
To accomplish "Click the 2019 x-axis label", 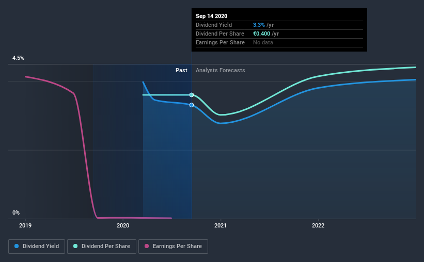I will pos(25,225).
